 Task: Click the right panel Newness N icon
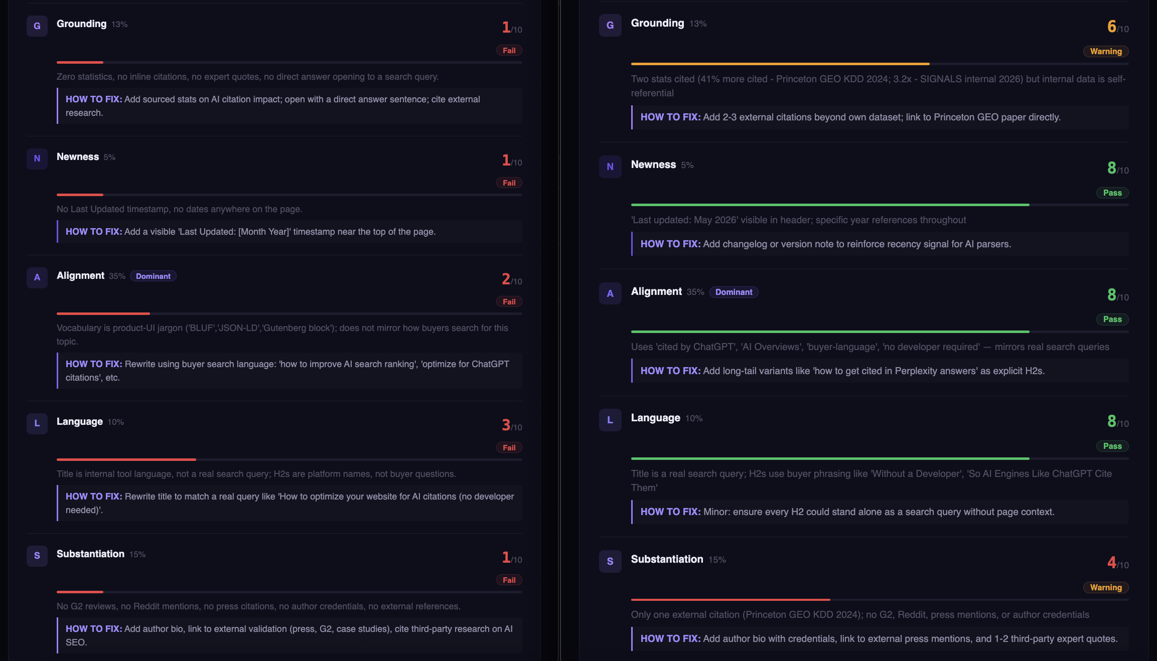point(610,167)
